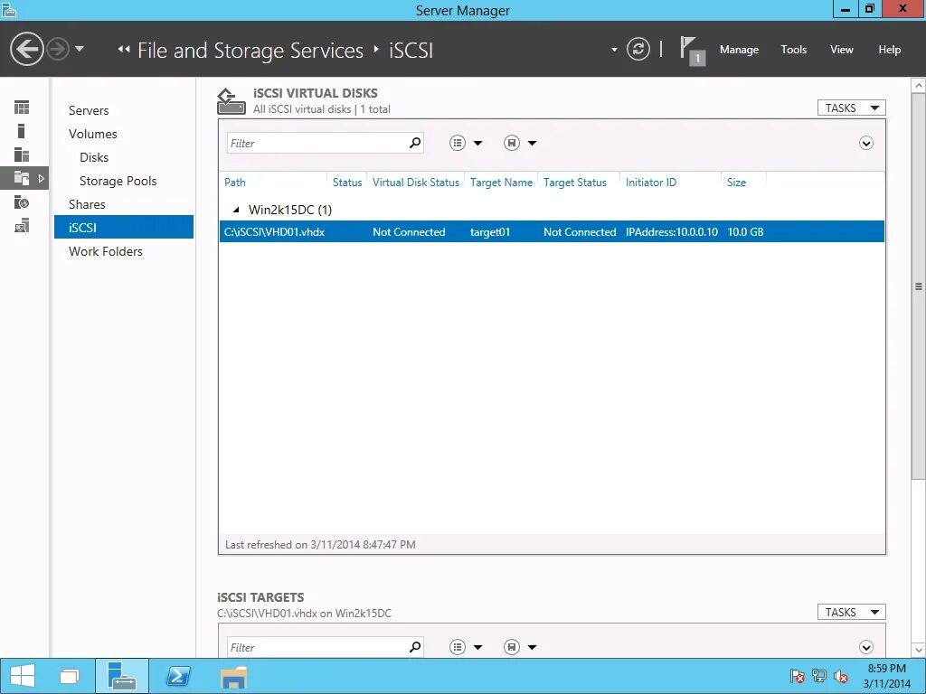
Task: Open the Volumes page
Action: 93,134
